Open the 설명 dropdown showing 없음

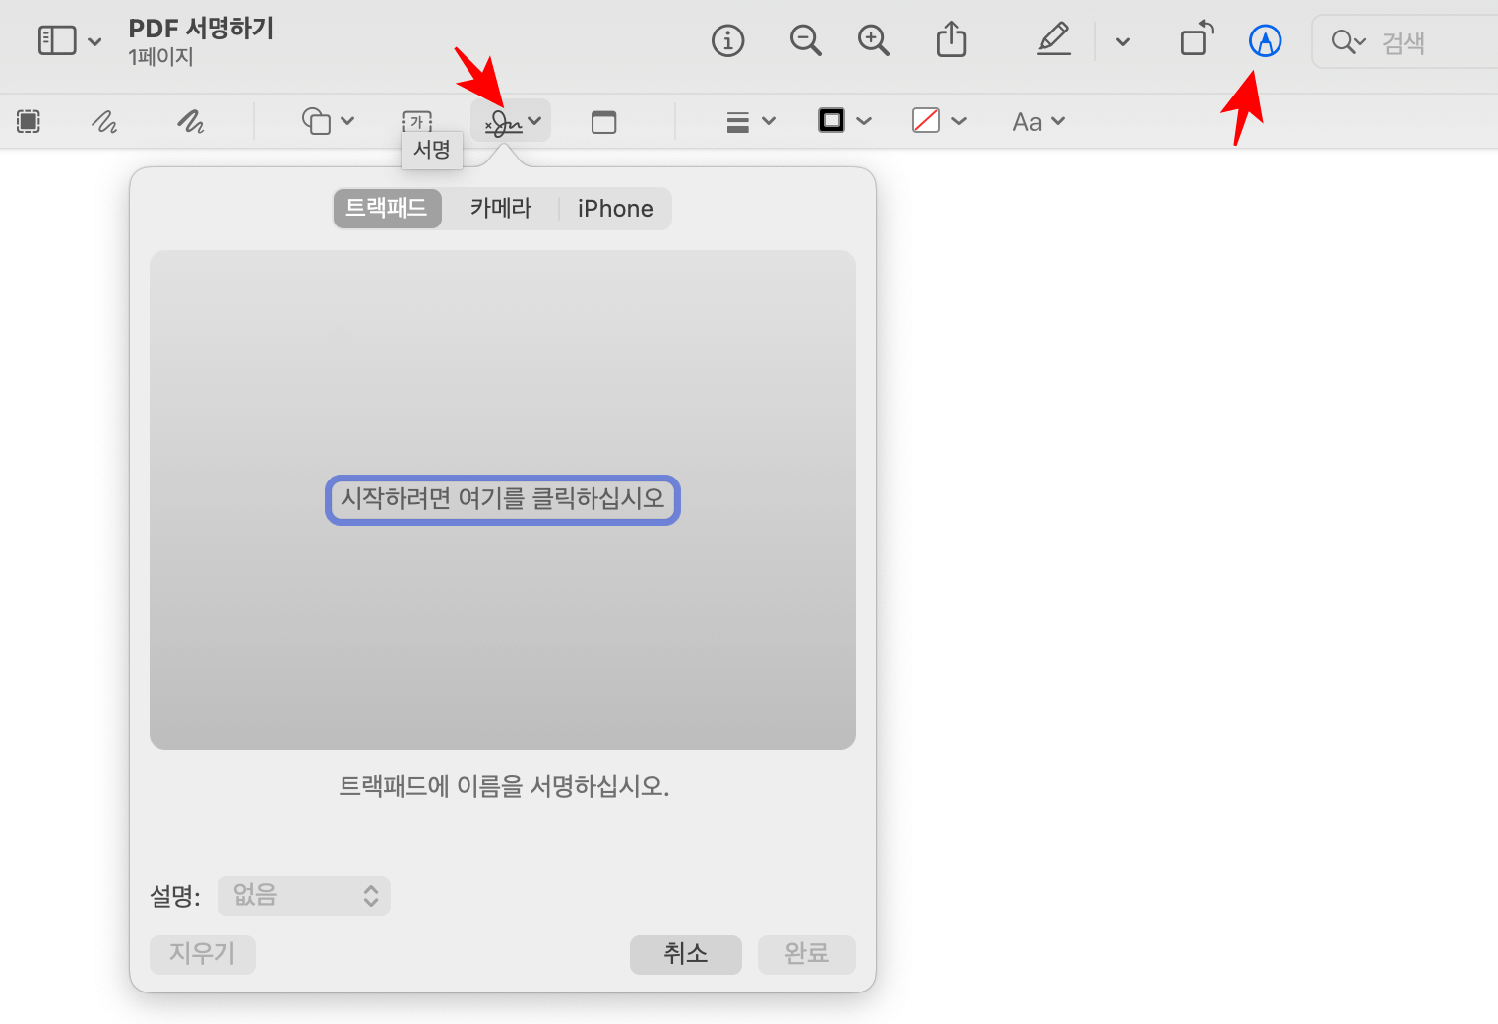(x=303, y=896)
